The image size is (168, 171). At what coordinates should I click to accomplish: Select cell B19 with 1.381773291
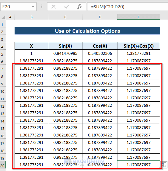(x=31, y=157)
